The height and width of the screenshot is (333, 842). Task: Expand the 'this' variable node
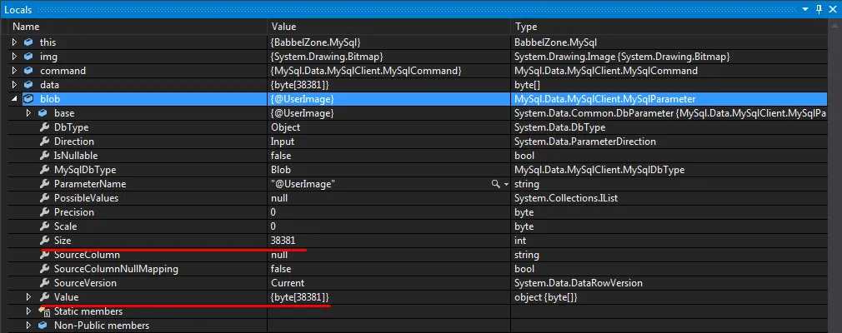pyautogui.click(x=14, y=42)
